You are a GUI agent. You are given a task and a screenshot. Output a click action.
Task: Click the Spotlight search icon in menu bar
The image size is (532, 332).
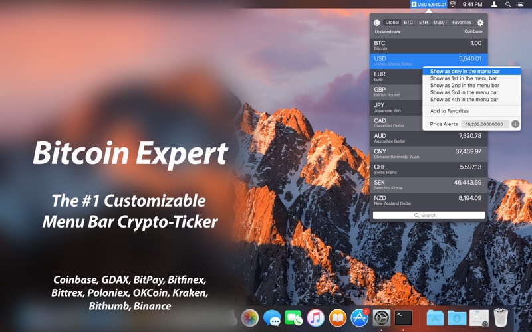pyautogui.click(x=508, y=4)
